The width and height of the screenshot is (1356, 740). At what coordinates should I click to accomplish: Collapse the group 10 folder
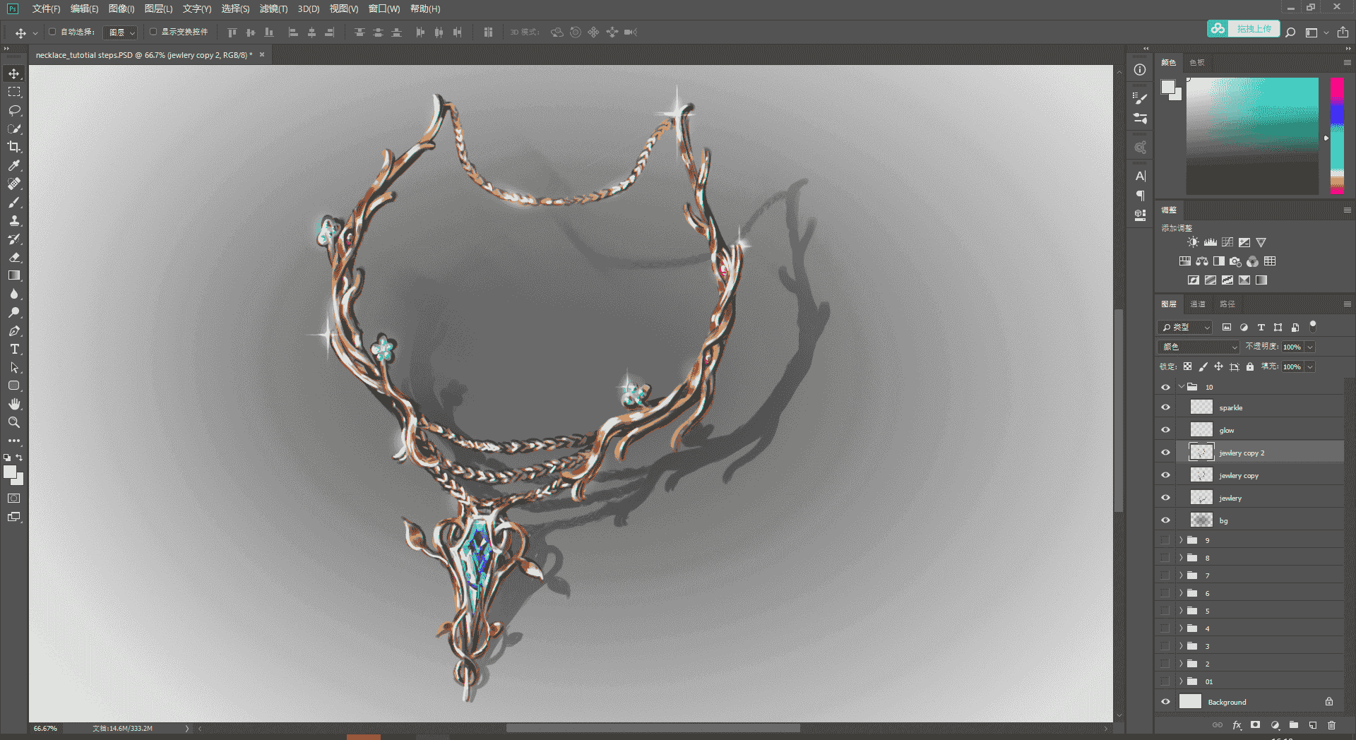[x=1181, y=387]
